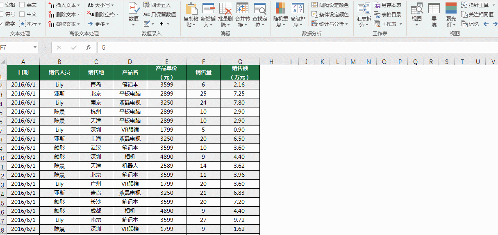Screen dimensions: 498x235
Task: Click the pencil-edit icon in 数值录入
Action: click(x=147, y=24)
